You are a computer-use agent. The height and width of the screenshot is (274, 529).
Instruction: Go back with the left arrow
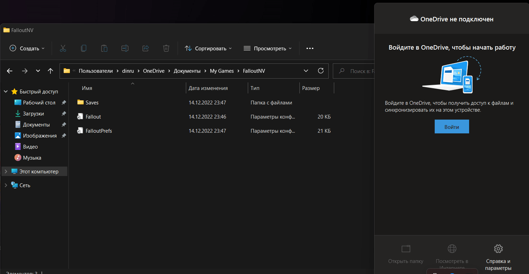(10, 71)
